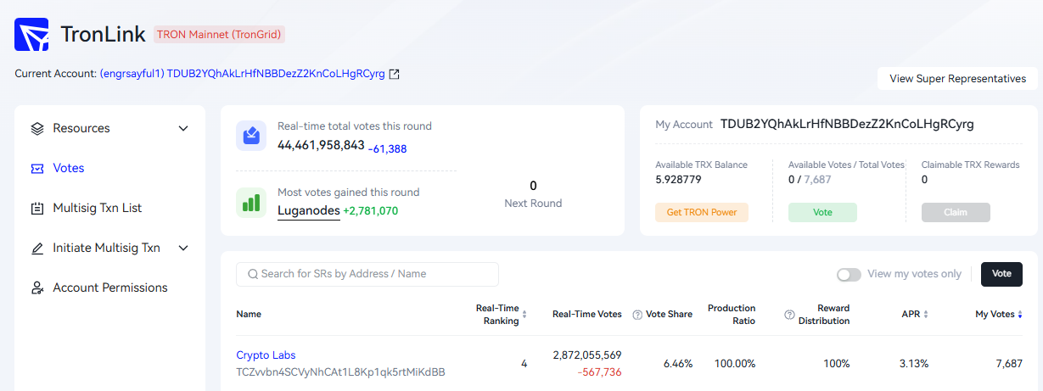This screenshot has width=1043, height=391.
Task: Click the grey Claim button
Action: 956,212
